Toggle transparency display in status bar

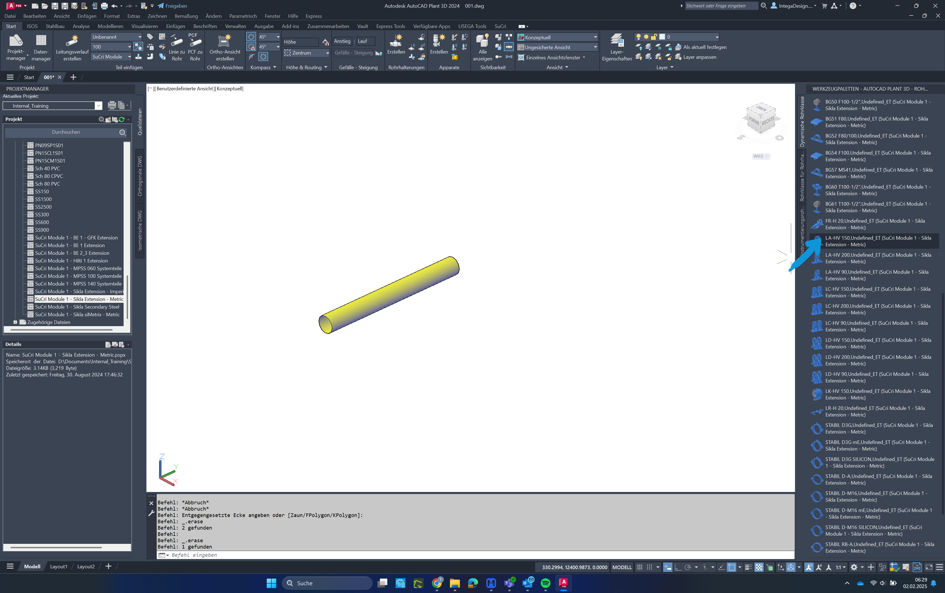click(759, 567)
